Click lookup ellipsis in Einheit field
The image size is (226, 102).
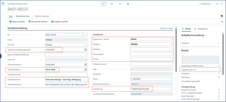pos(171,59)
